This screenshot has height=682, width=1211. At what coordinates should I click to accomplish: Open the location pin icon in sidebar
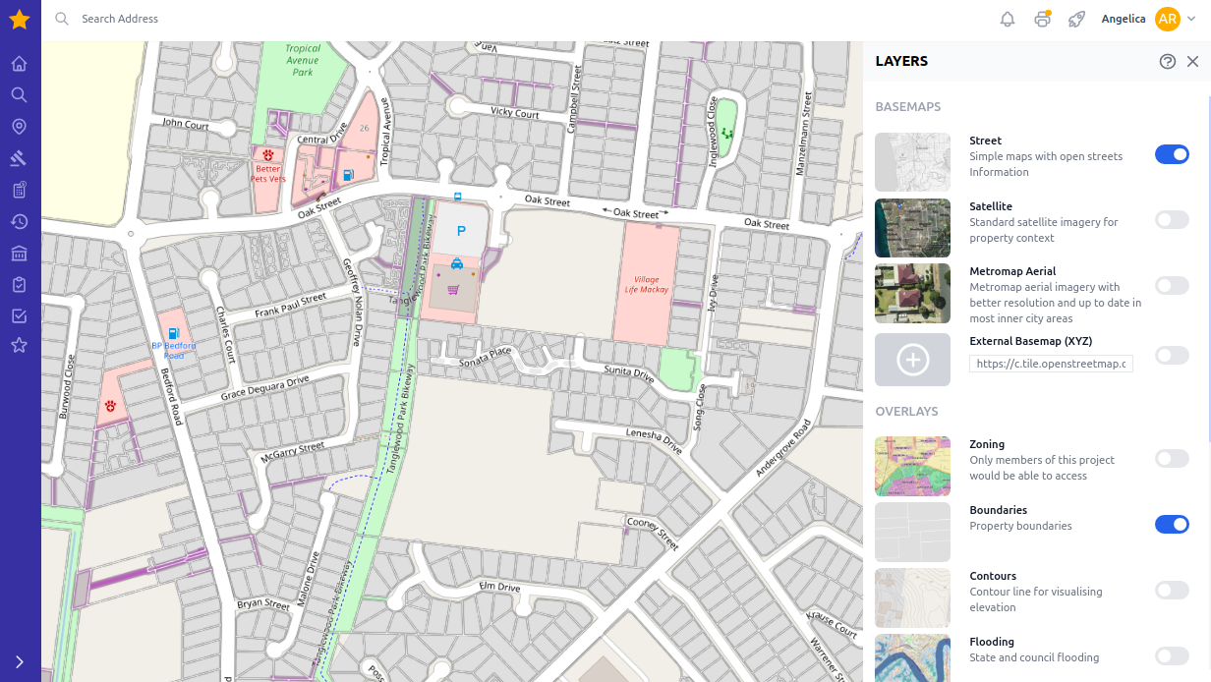tap(19, 127)
